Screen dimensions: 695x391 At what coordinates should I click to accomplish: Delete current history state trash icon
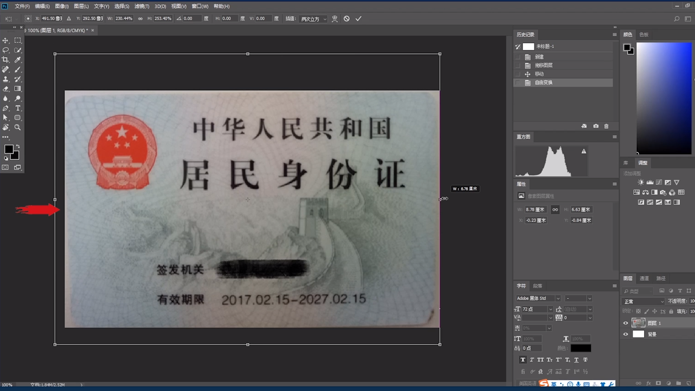point(606,126)
